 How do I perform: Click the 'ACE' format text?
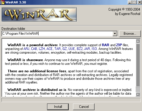point(49,49)
